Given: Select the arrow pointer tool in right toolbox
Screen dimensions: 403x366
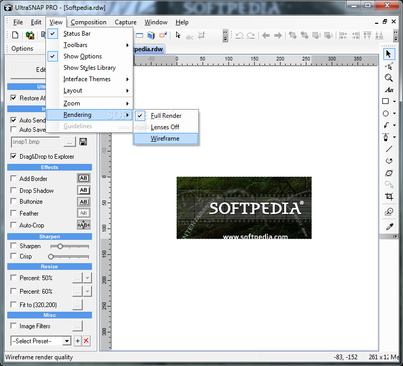Looking at the screenshot, I should [389, 54].
